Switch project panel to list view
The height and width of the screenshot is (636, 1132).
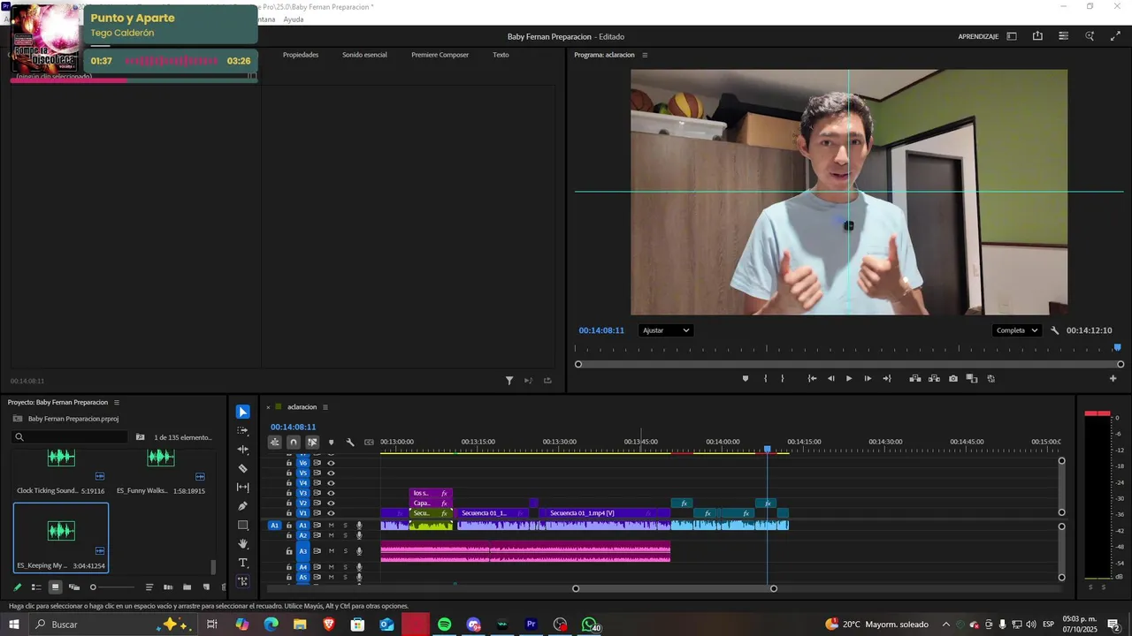36,587
